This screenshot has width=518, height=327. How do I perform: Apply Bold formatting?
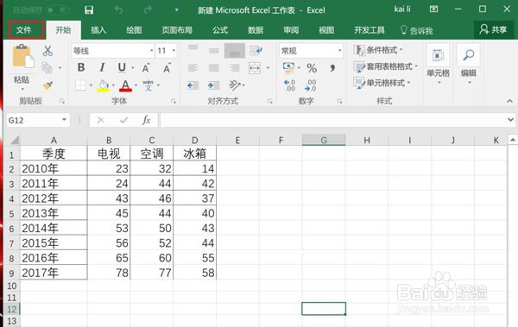pos(81,67)
